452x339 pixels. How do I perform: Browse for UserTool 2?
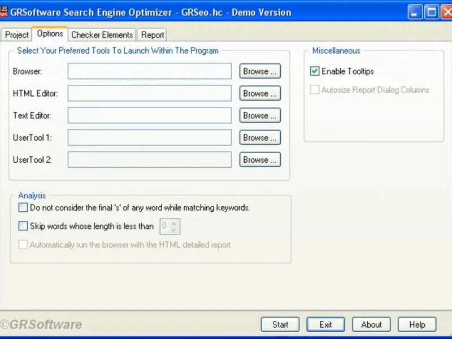click(x=260, y=160)
